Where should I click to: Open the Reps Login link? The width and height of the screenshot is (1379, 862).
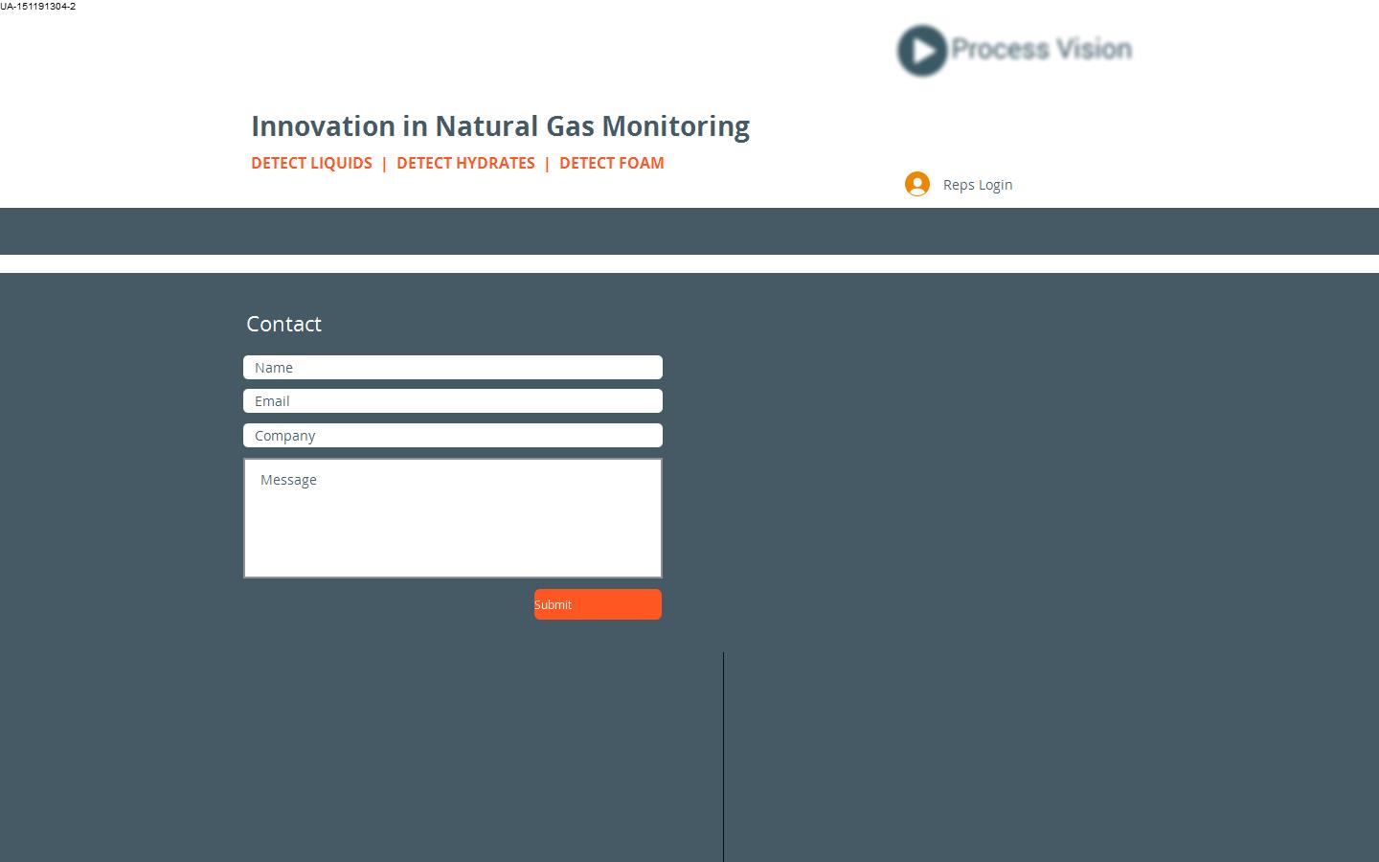click(977, 185)
